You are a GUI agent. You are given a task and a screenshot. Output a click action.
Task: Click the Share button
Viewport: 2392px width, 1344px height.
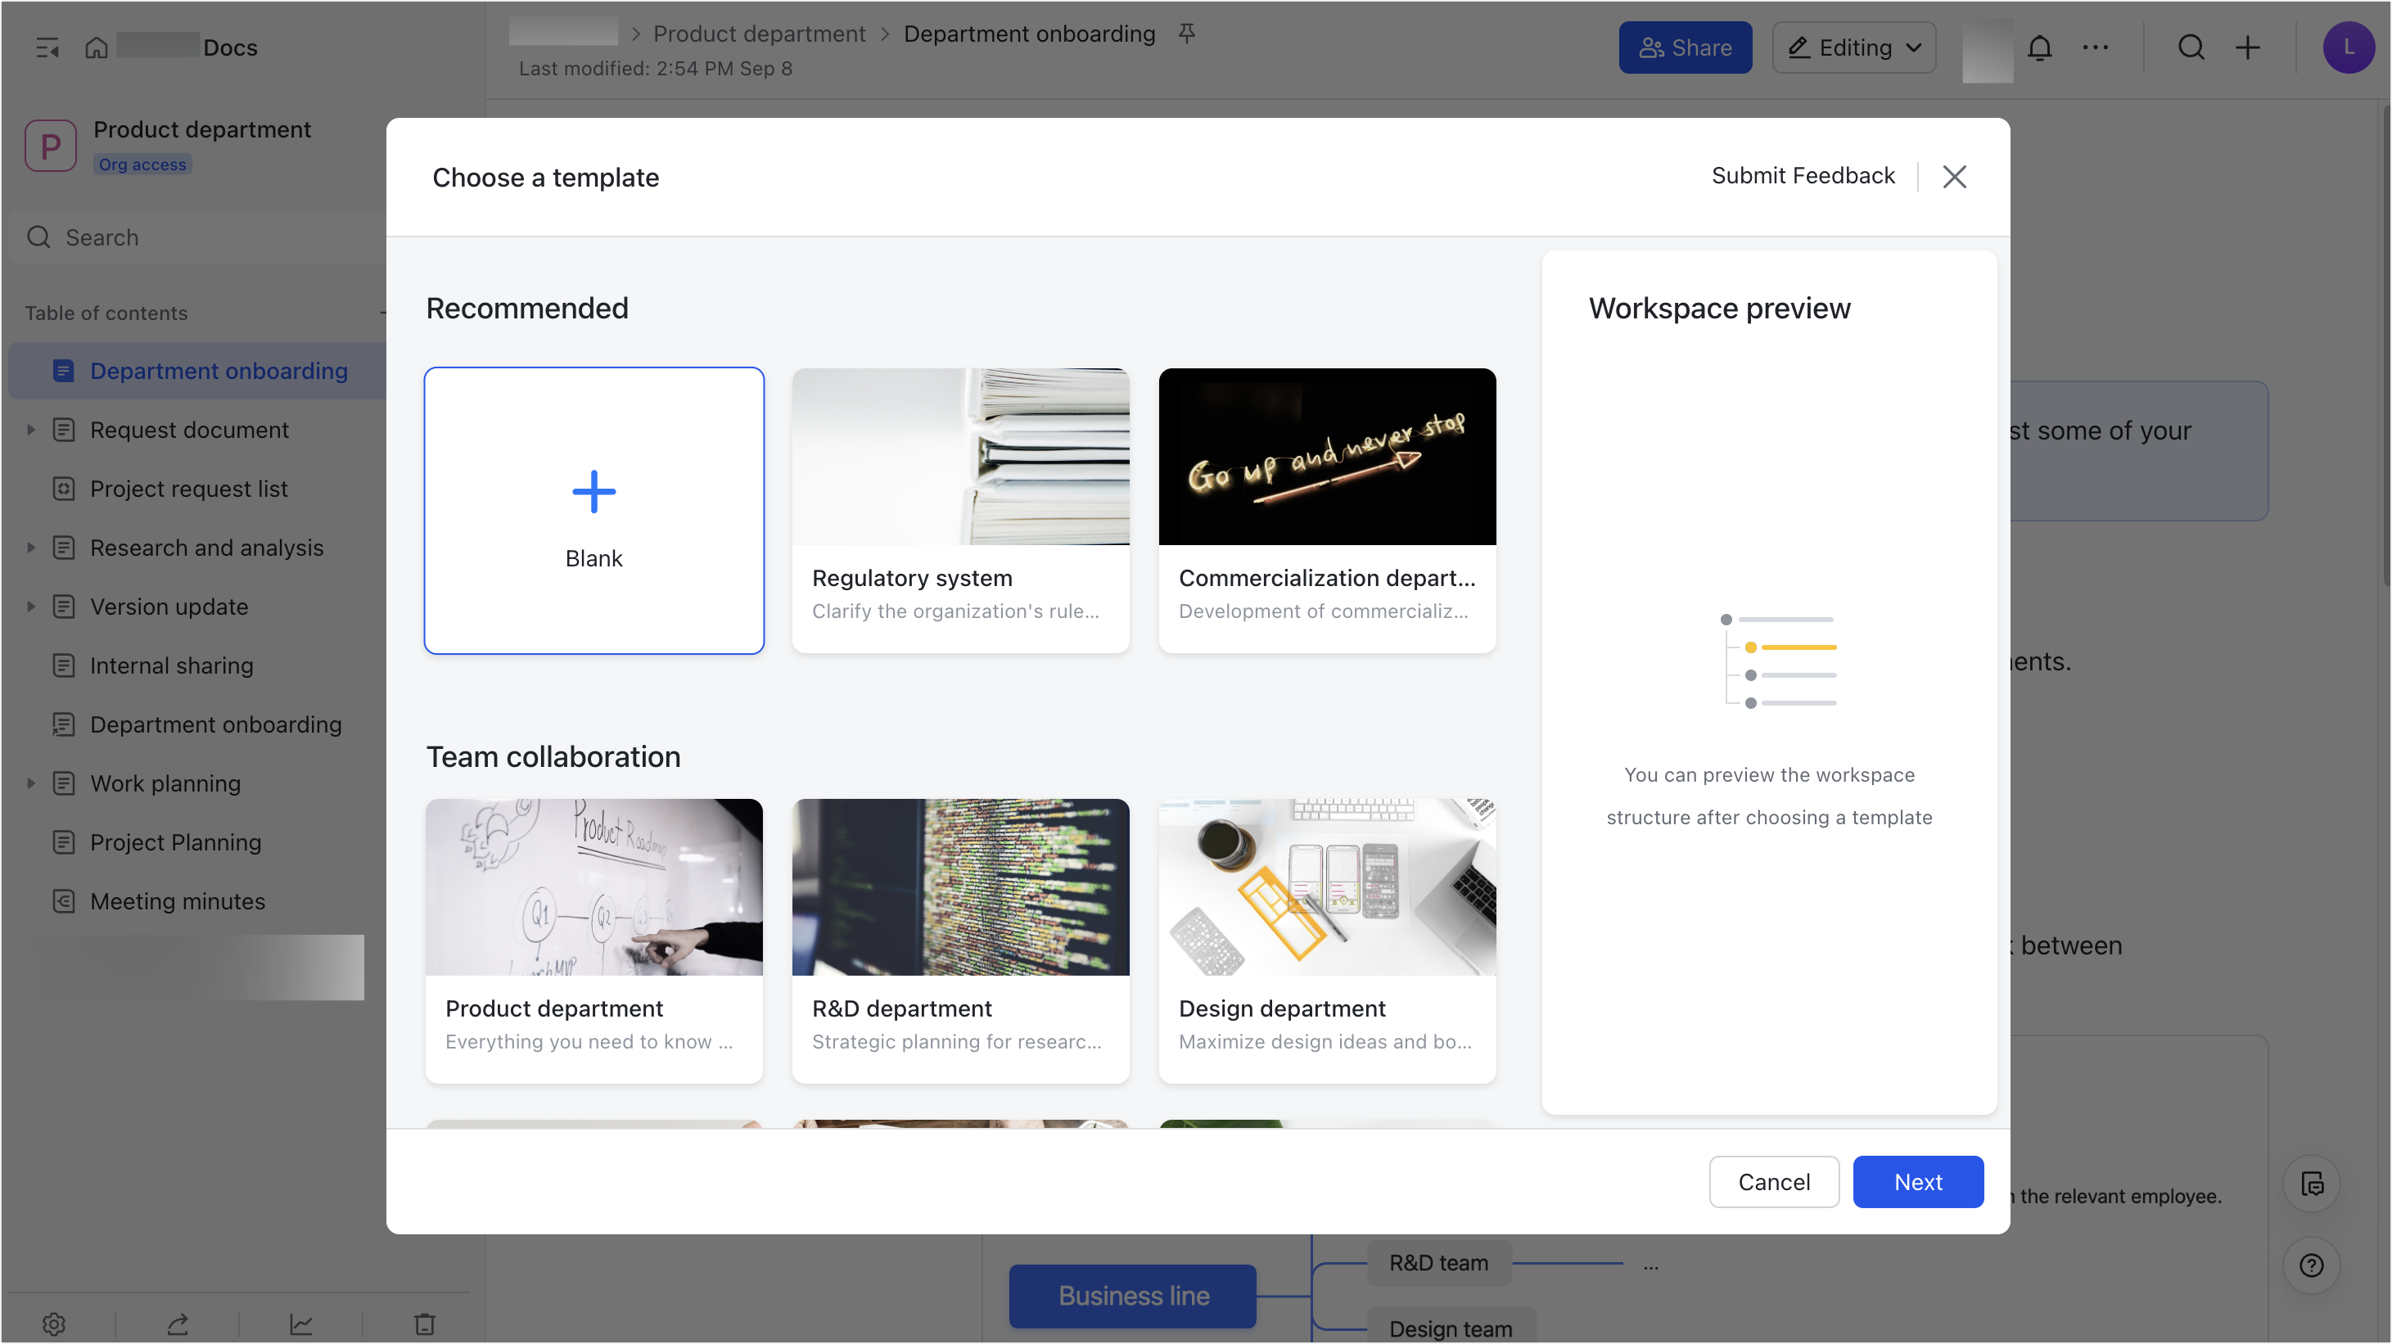[1686, 47]
